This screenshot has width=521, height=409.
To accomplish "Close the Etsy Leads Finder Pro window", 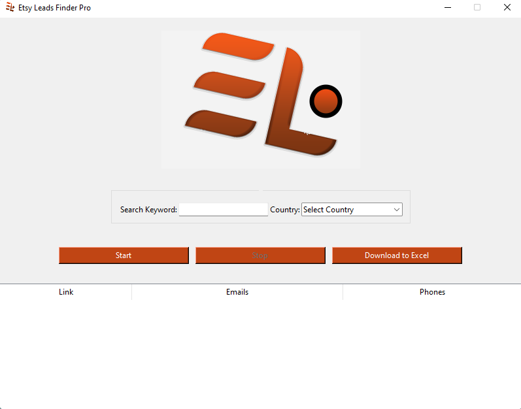I will [507, 7].
